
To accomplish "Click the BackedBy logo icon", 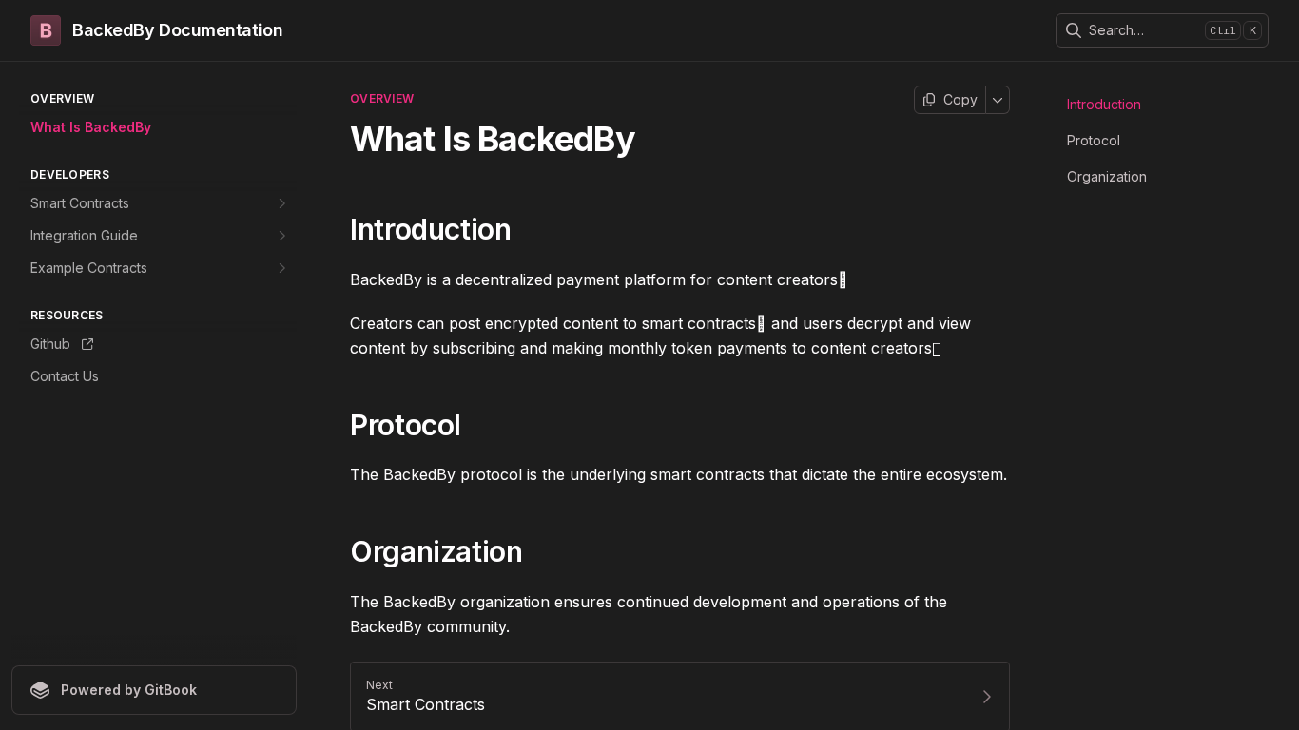I will pyautogui.click(x=46, y=30).
